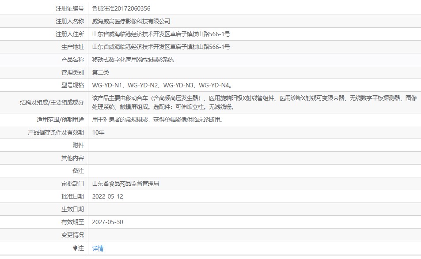The width and height of the screenshot is (421, 259).
Task: Select the expiry date 2027-05-30
Action: tap(108, 222)
